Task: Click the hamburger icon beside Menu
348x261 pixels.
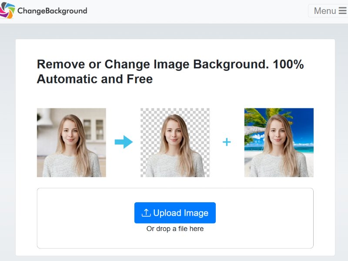Action: pos(342,11)
